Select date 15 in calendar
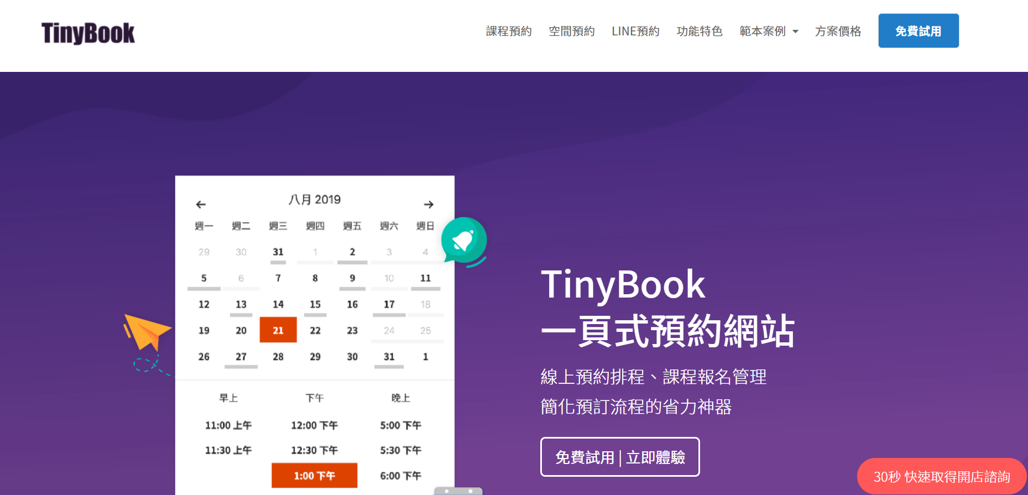 [x=315, y=304]
